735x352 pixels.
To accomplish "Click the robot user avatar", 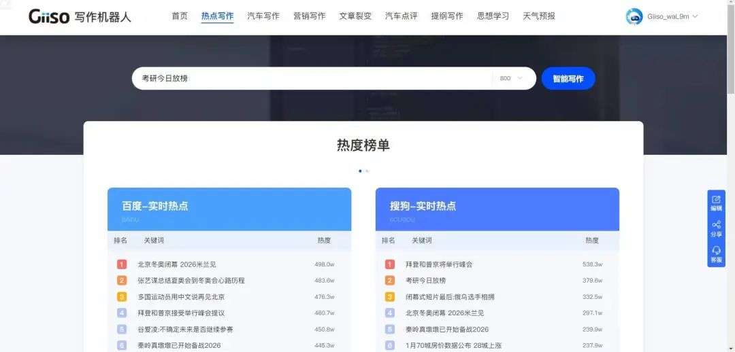I will click(634, 16).
